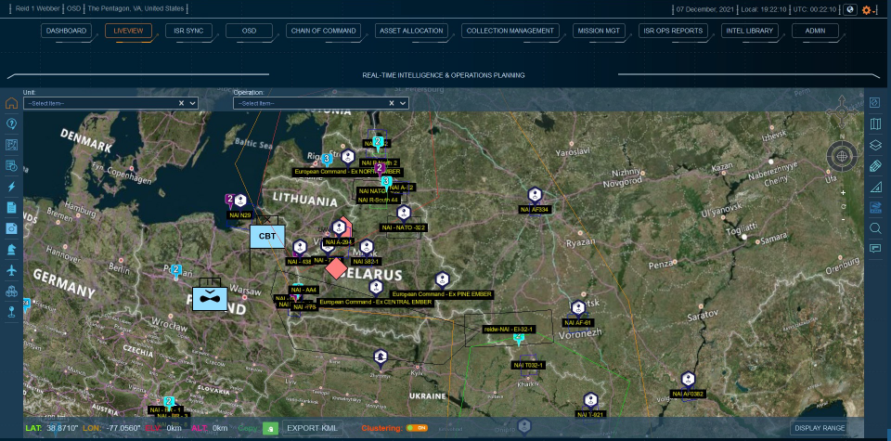Open ISR OPS REPORTS tab
Image resolution: width=891 pixels, height=441 pixels.
(x=673, y=31)
